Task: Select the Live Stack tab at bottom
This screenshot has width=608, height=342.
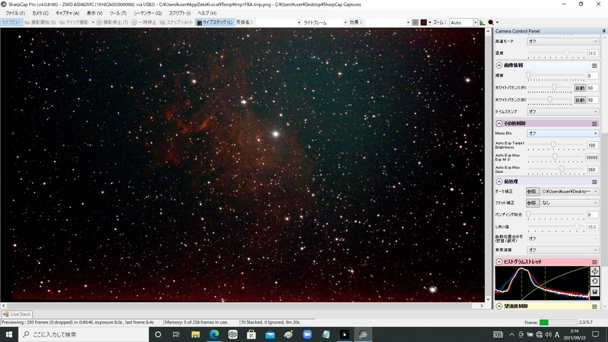Action: click(17, 314)
